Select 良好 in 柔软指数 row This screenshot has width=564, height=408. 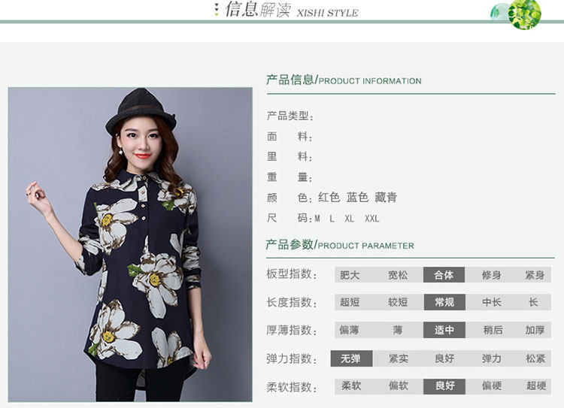point(444,386)
